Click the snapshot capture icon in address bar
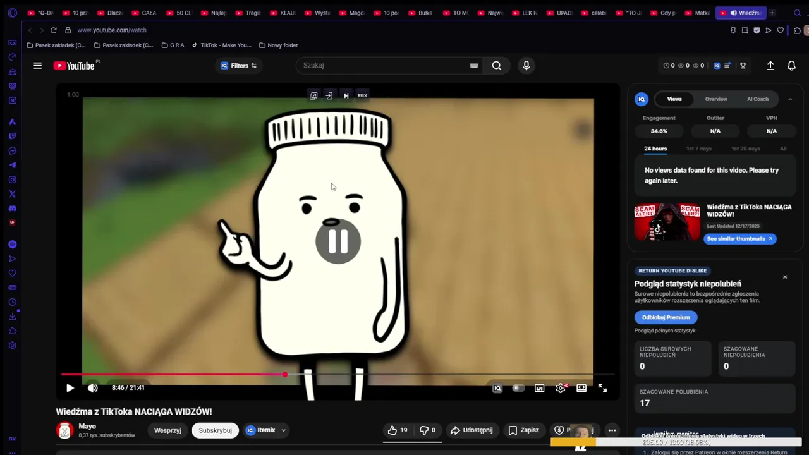 745,30
